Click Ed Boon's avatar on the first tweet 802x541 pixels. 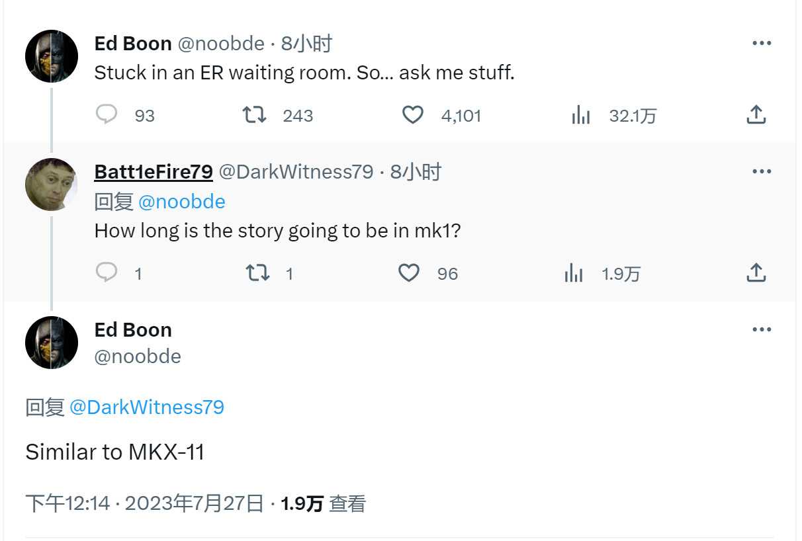point(52,56)
